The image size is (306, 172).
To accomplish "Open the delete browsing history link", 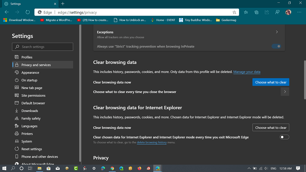I will [x=152, y=142].
